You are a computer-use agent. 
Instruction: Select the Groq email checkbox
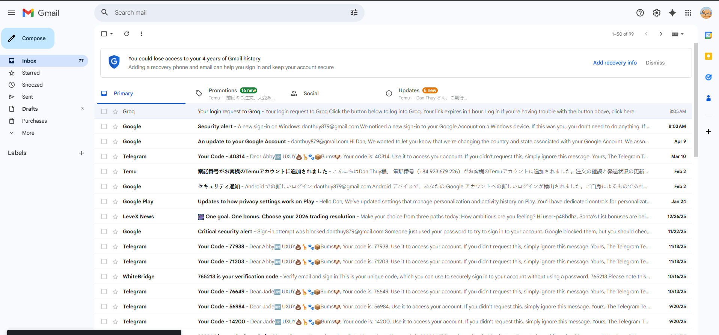104,111
